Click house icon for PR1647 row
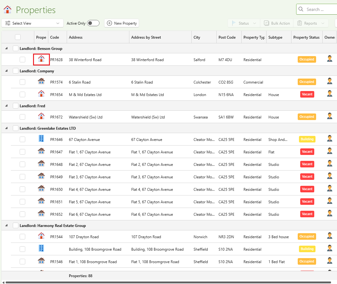This screenshot has height=284, width=337. pos(41,151)
